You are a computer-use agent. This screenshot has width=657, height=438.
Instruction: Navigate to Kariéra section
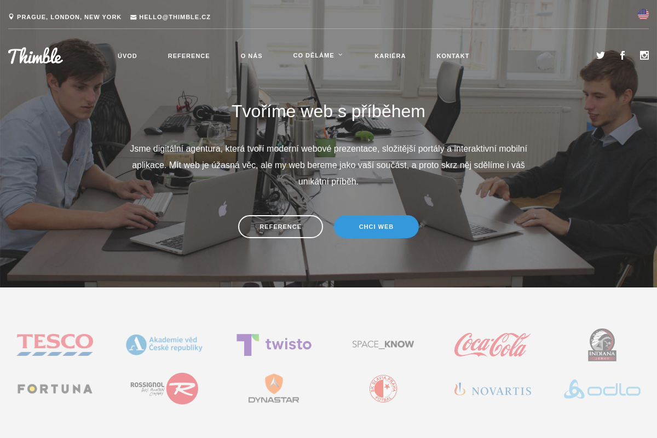click(x=390, y=56)
